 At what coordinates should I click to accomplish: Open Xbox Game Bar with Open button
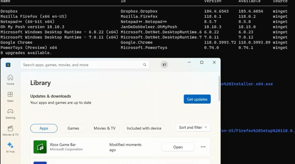178,147
